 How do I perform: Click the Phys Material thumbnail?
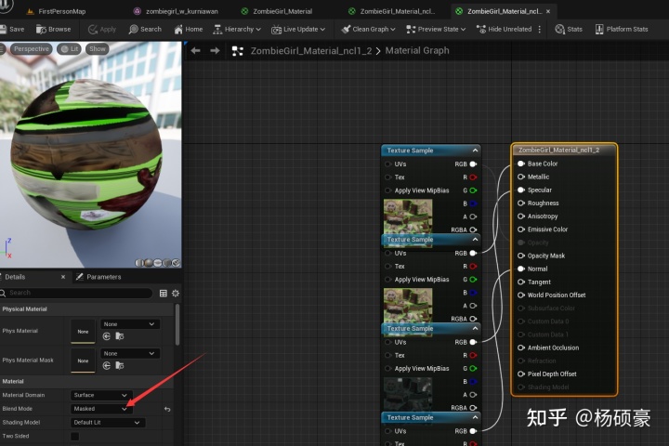pyautogui.click(x=83, y=332)
